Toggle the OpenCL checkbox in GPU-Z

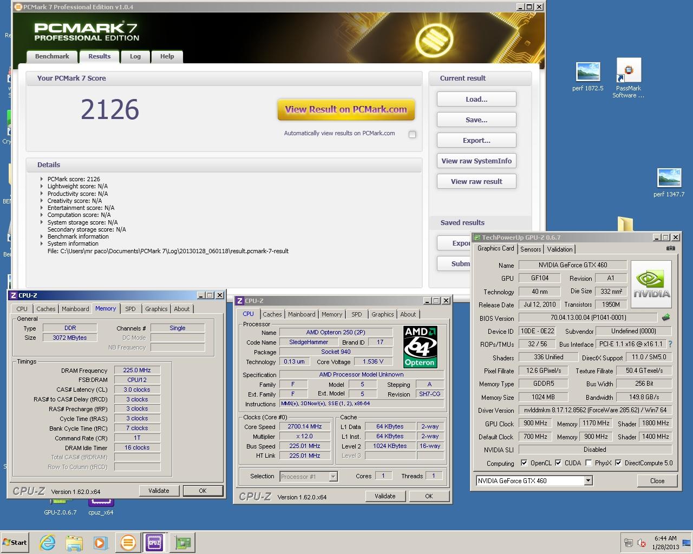click(524, 463)
